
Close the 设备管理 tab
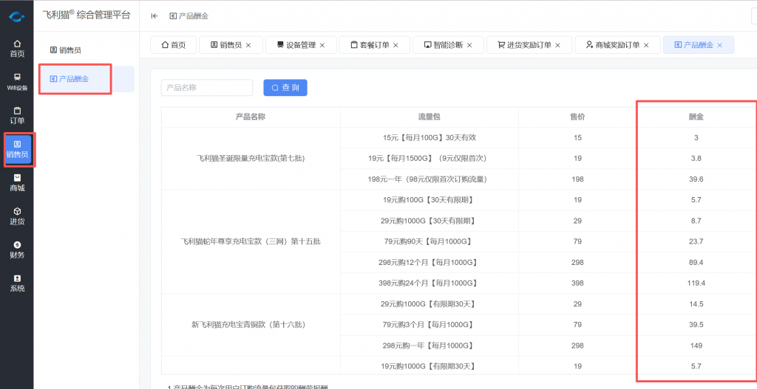pos(322,45)
